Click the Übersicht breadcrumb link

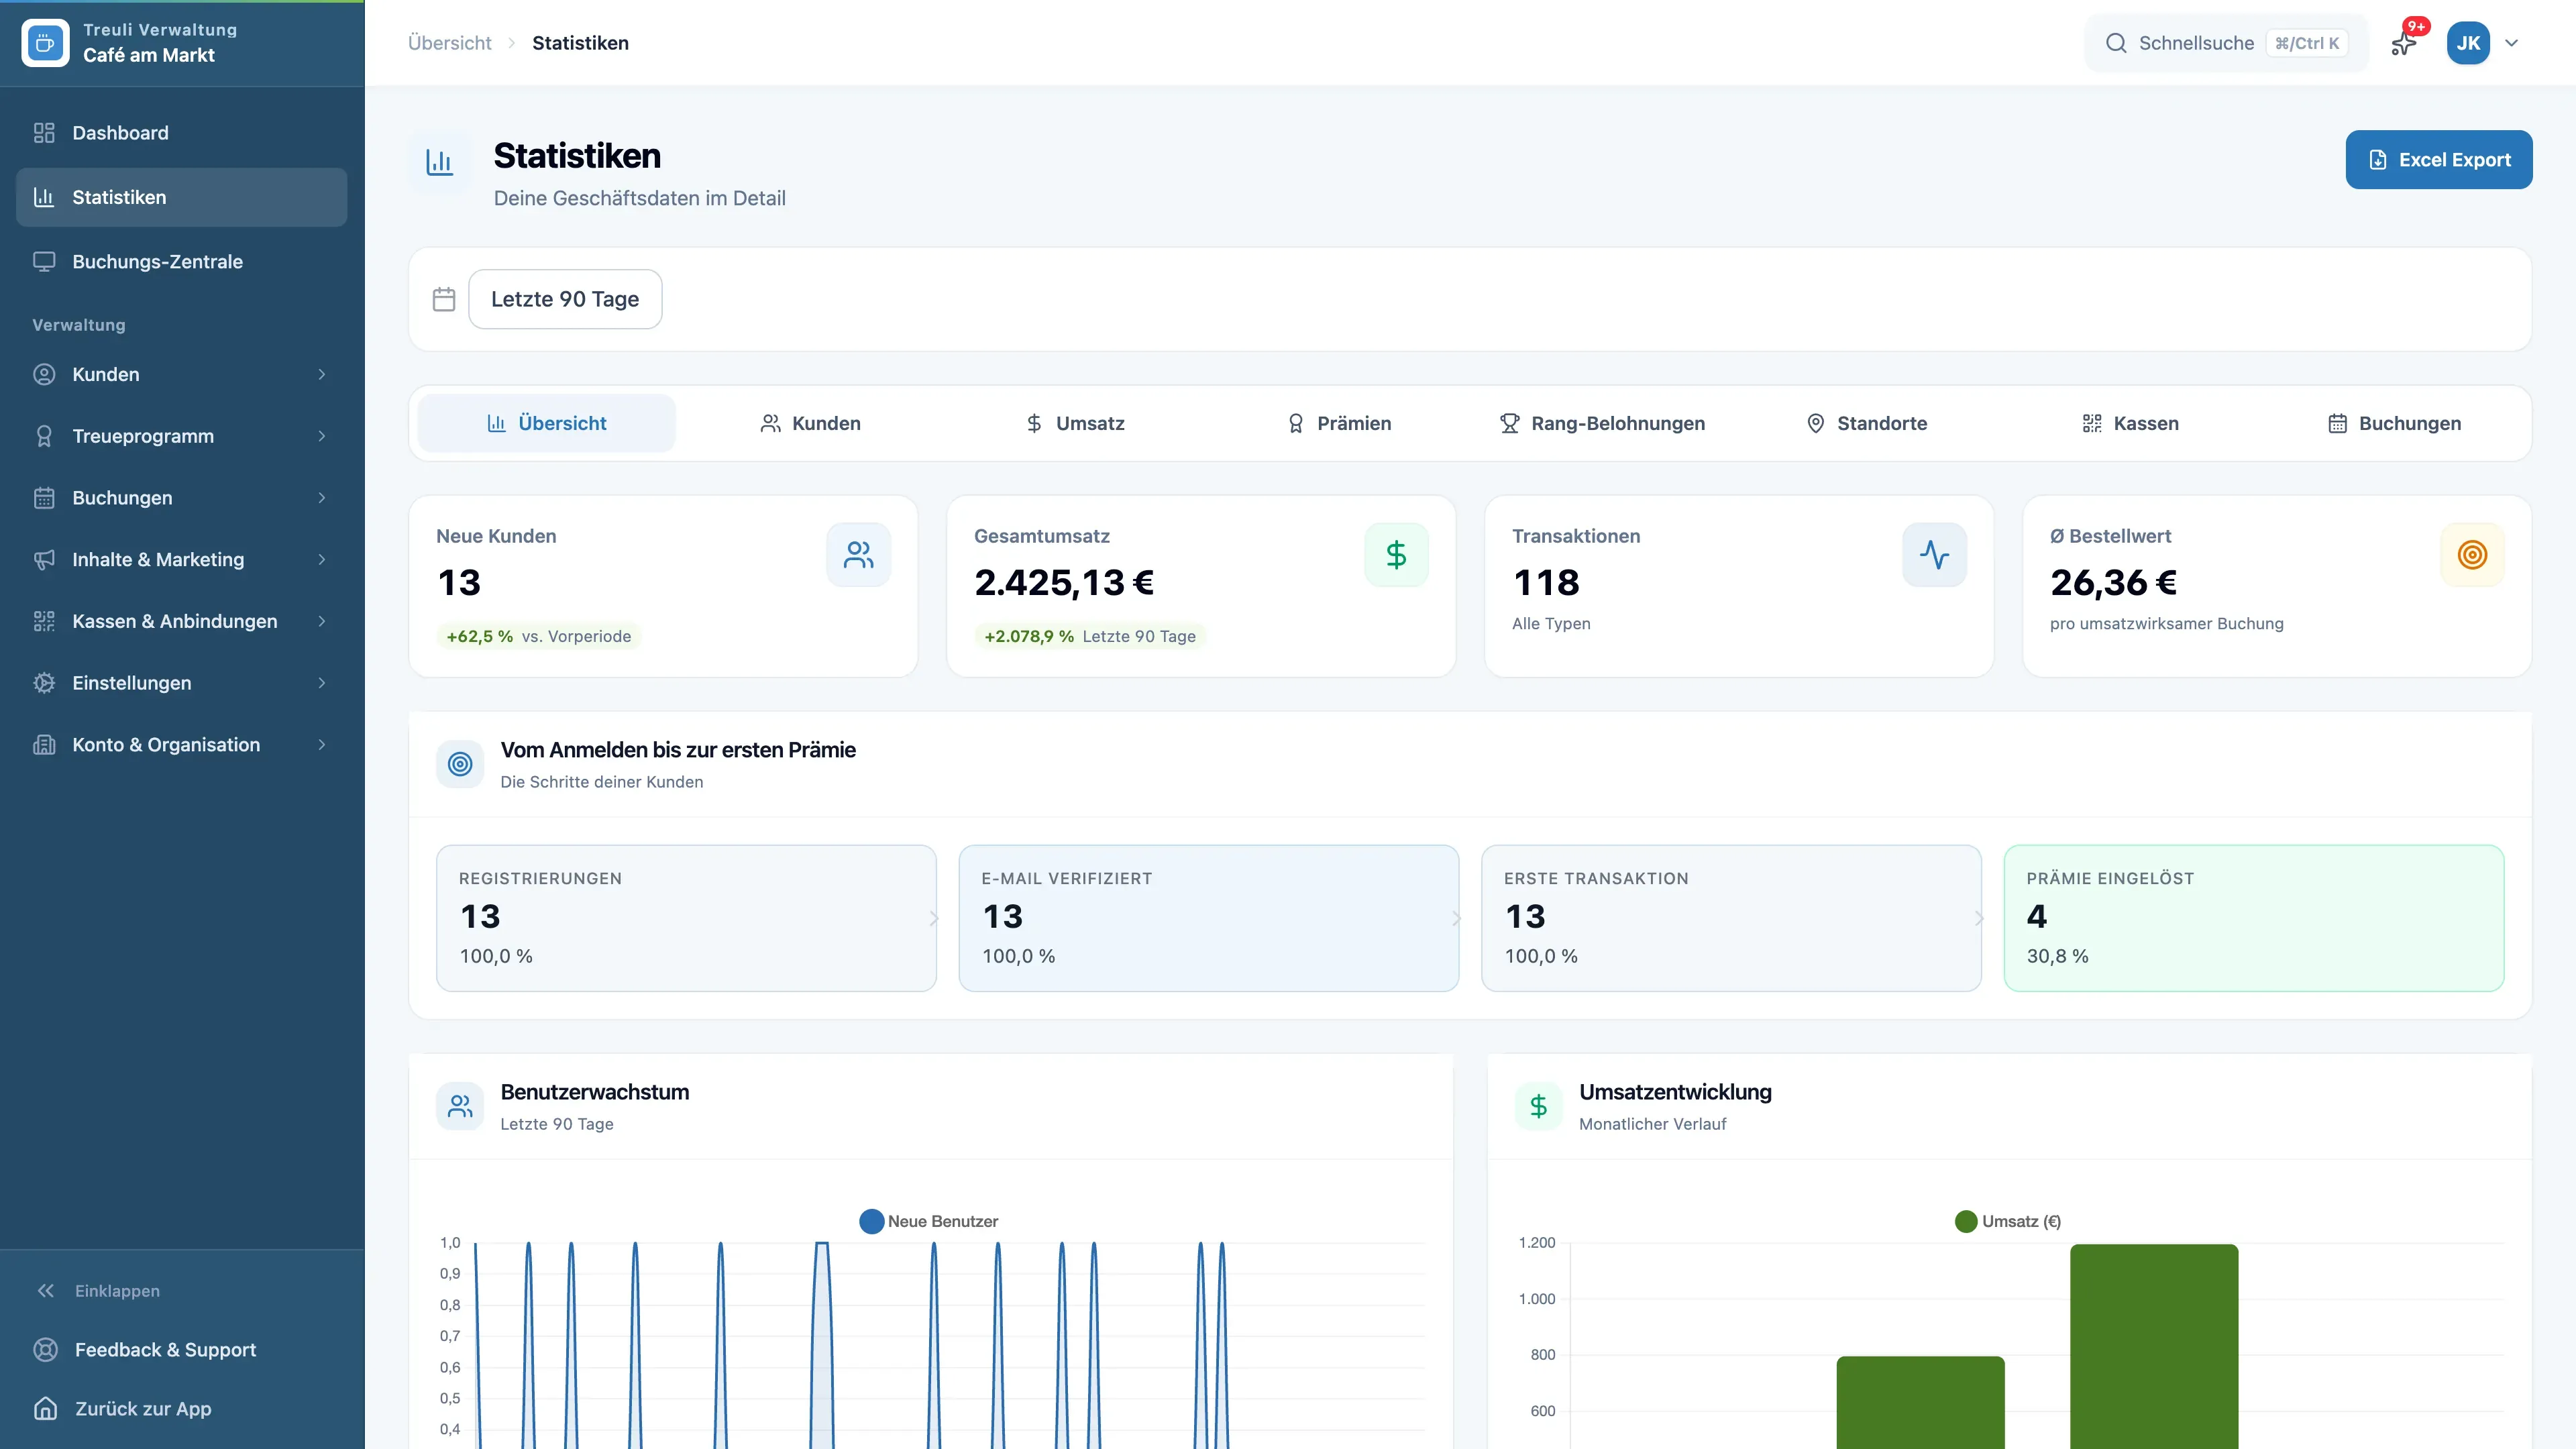(x=449, y=43)
